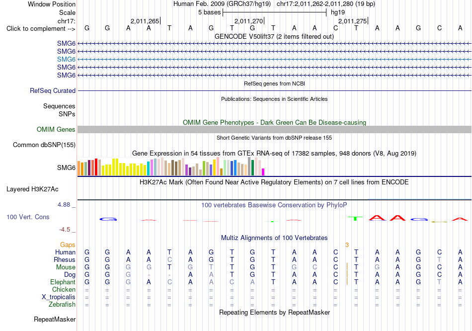Click the Scale track label
This screenshot has width=472, height=331.
click(67, 12)
